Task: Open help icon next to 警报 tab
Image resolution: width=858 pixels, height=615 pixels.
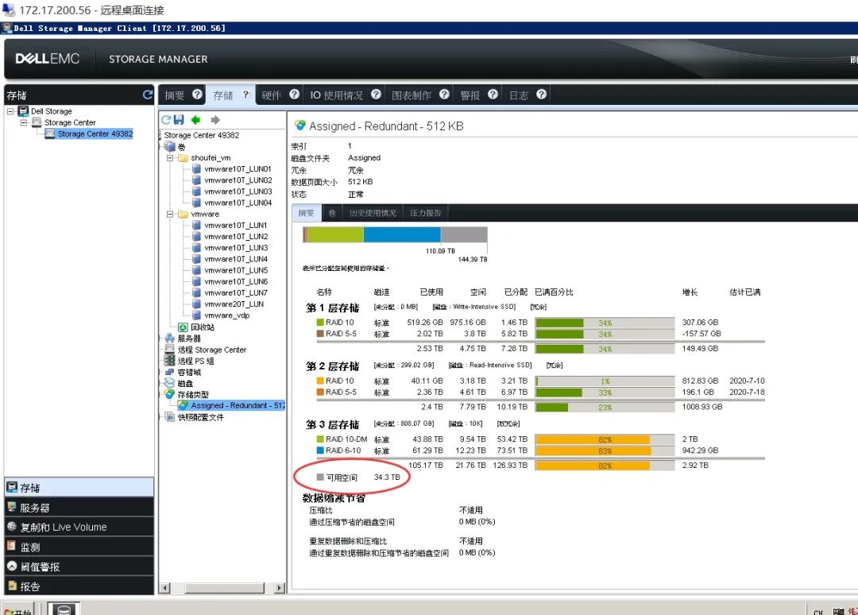Action: (493, 94)
